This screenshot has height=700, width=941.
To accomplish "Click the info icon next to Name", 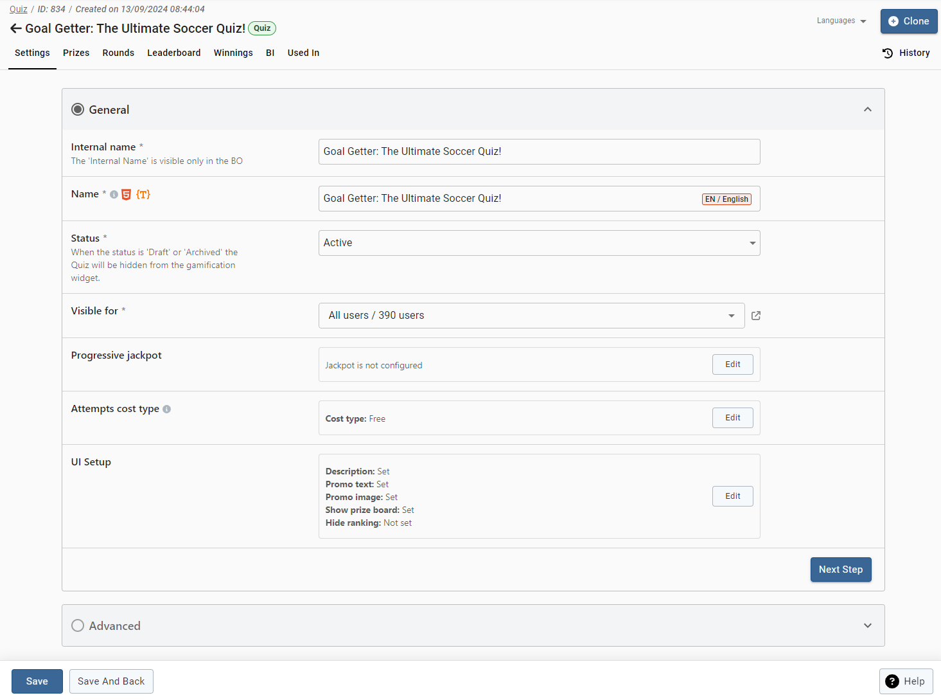I will coord(114,195).
